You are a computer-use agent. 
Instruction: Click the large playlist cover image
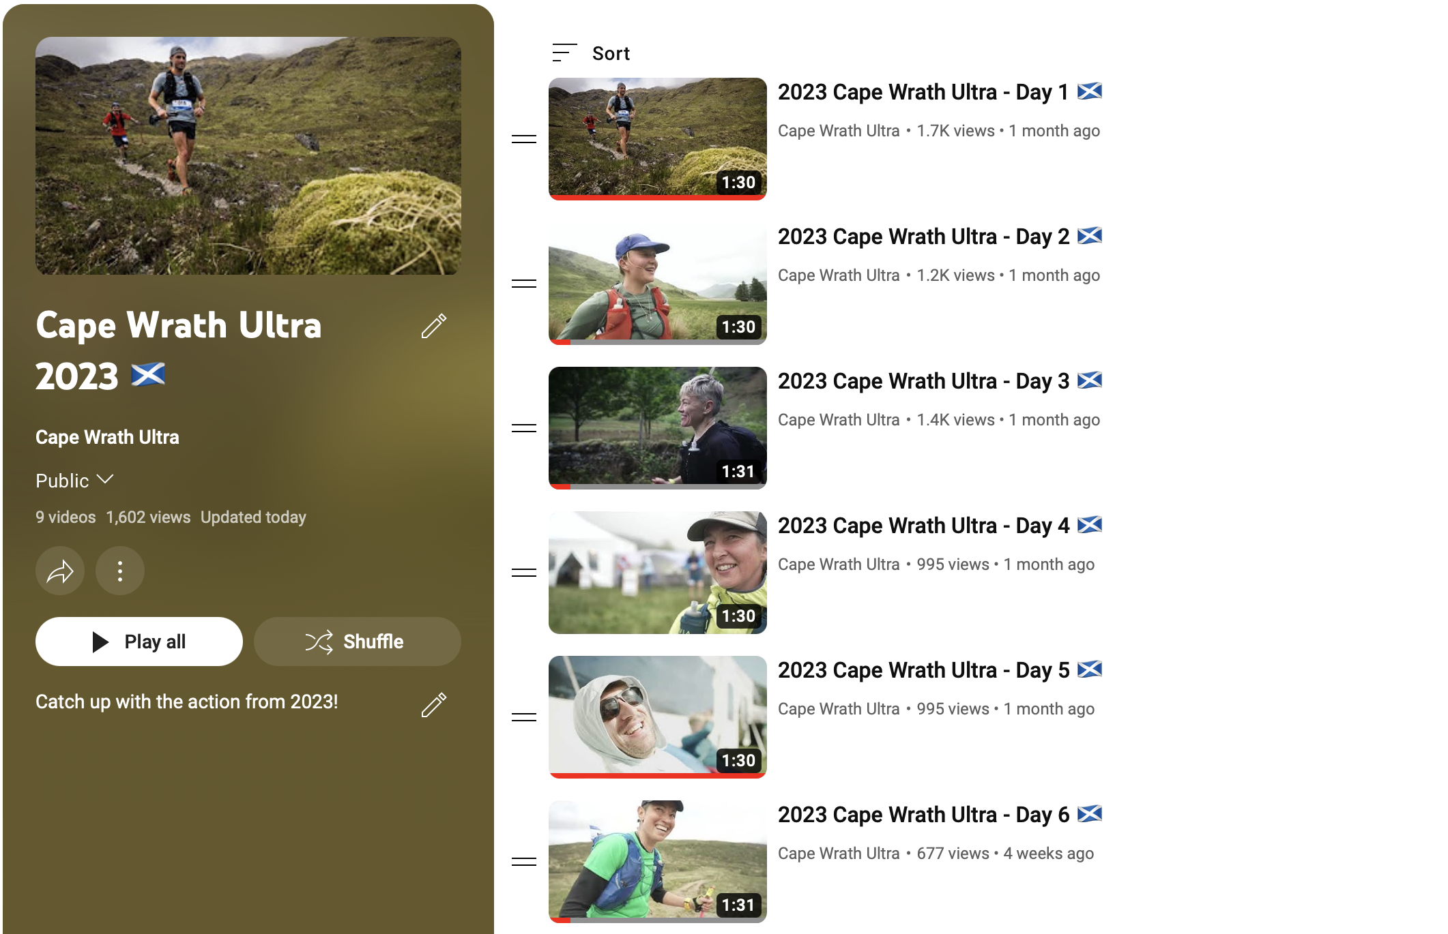[x=248, y=156]
